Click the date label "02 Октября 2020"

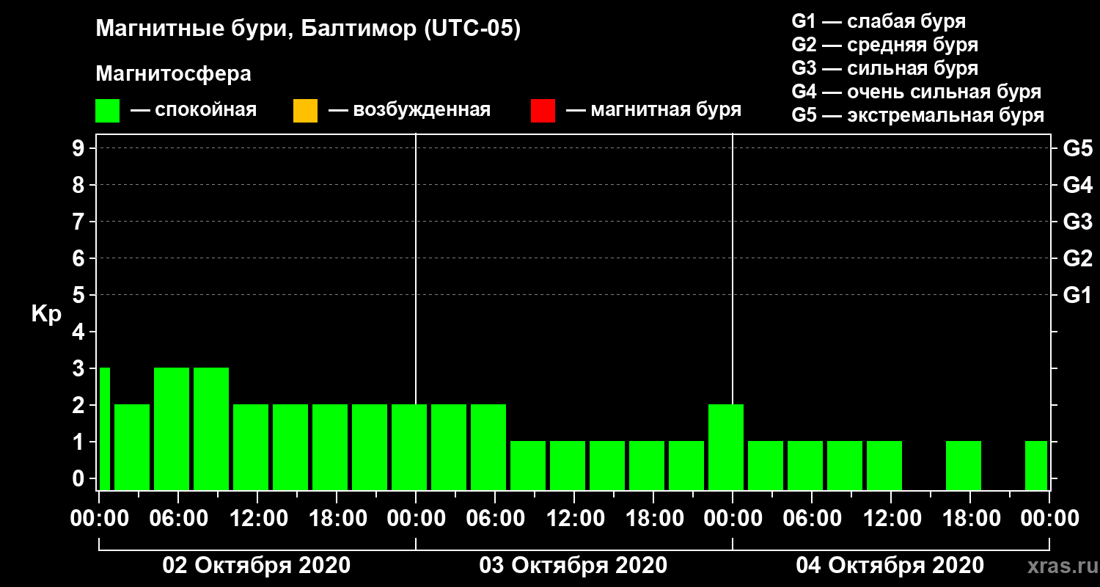click(257, 566)
